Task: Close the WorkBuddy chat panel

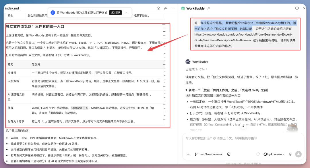Action: (x=304, y=8)
